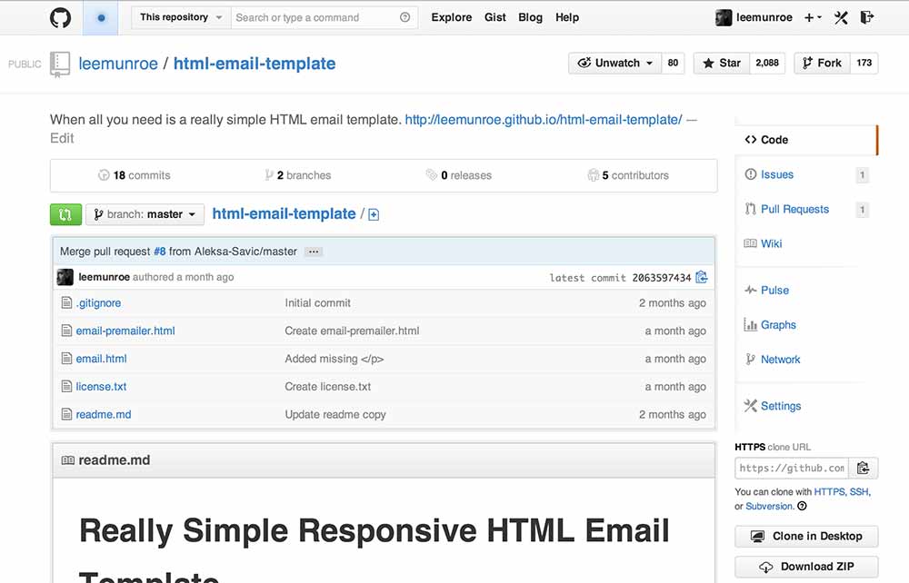Click the repository book icon beside leemunroe

pyautogui.click(x=60, y=64)
